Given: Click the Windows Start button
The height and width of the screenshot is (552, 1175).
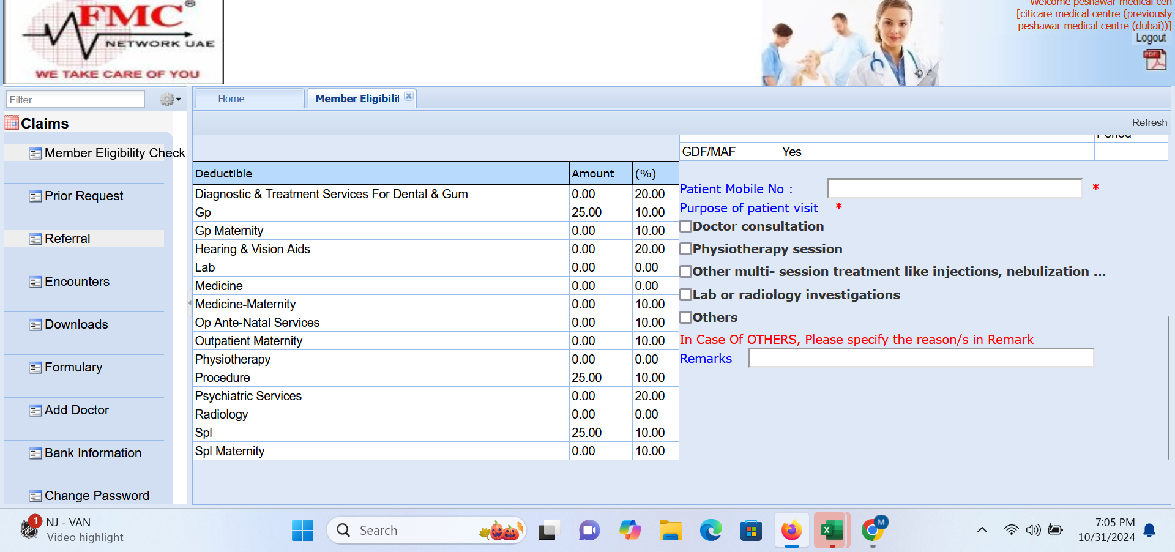Looking at the screenshot, I should point(302,530).
